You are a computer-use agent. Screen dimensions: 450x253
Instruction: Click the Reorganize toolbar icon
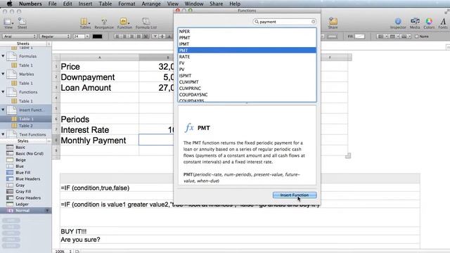[x=104, y=23]
